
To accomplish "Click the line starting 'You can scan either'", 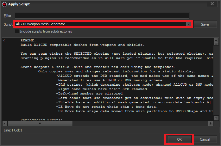I will 117,54.
